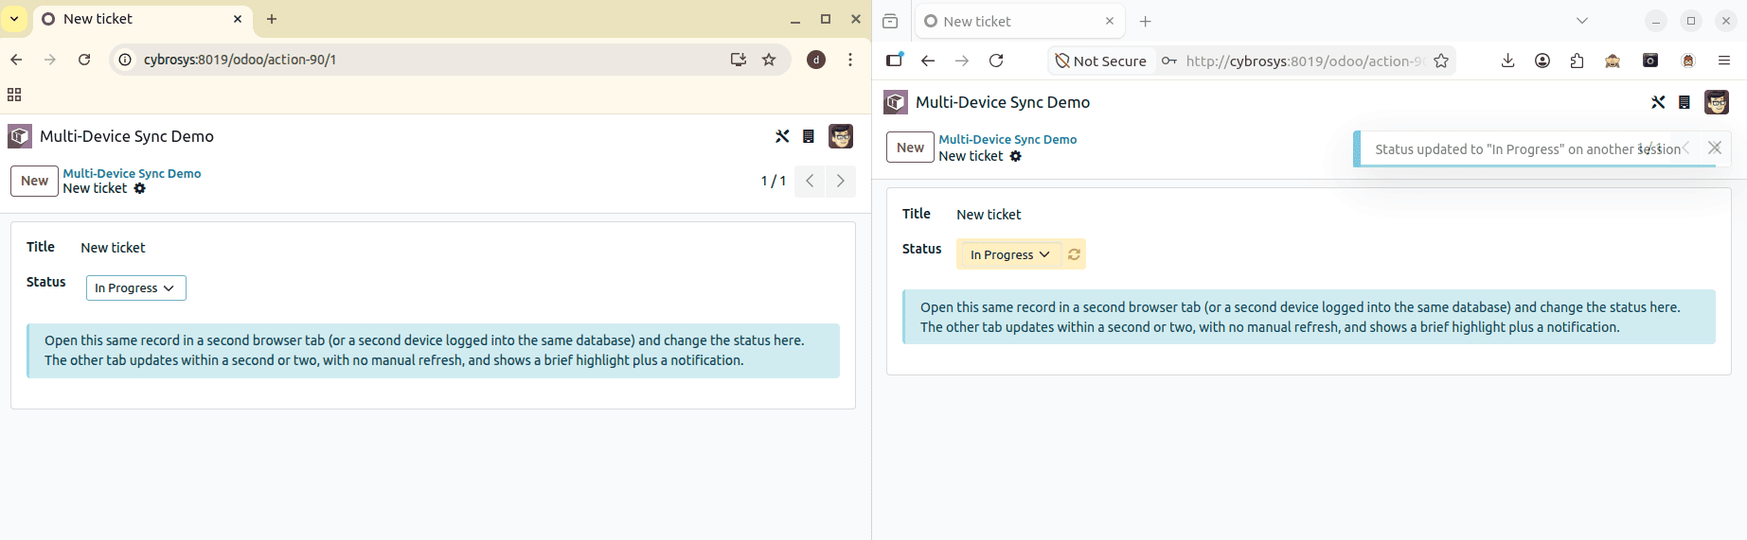The height and width of the screenshot is (540, 1747).
Task: Toggle Firefox sidebar icon
Action: coord(895,61)
